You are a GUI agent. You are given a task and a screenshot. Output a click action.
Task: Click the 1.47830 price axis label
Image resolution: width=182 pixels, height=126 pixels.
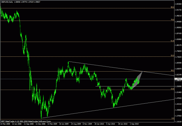pos(179,98)
